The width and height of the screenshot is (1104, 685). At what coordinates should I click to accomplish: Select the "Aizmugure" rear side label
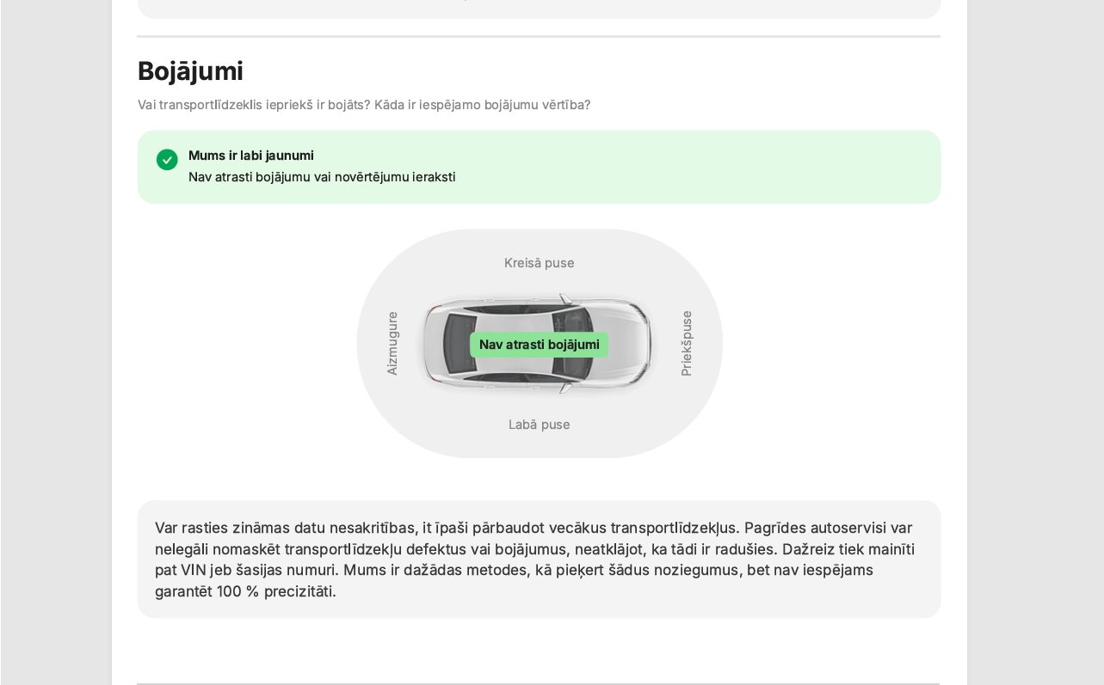click(x=392, y=343)
